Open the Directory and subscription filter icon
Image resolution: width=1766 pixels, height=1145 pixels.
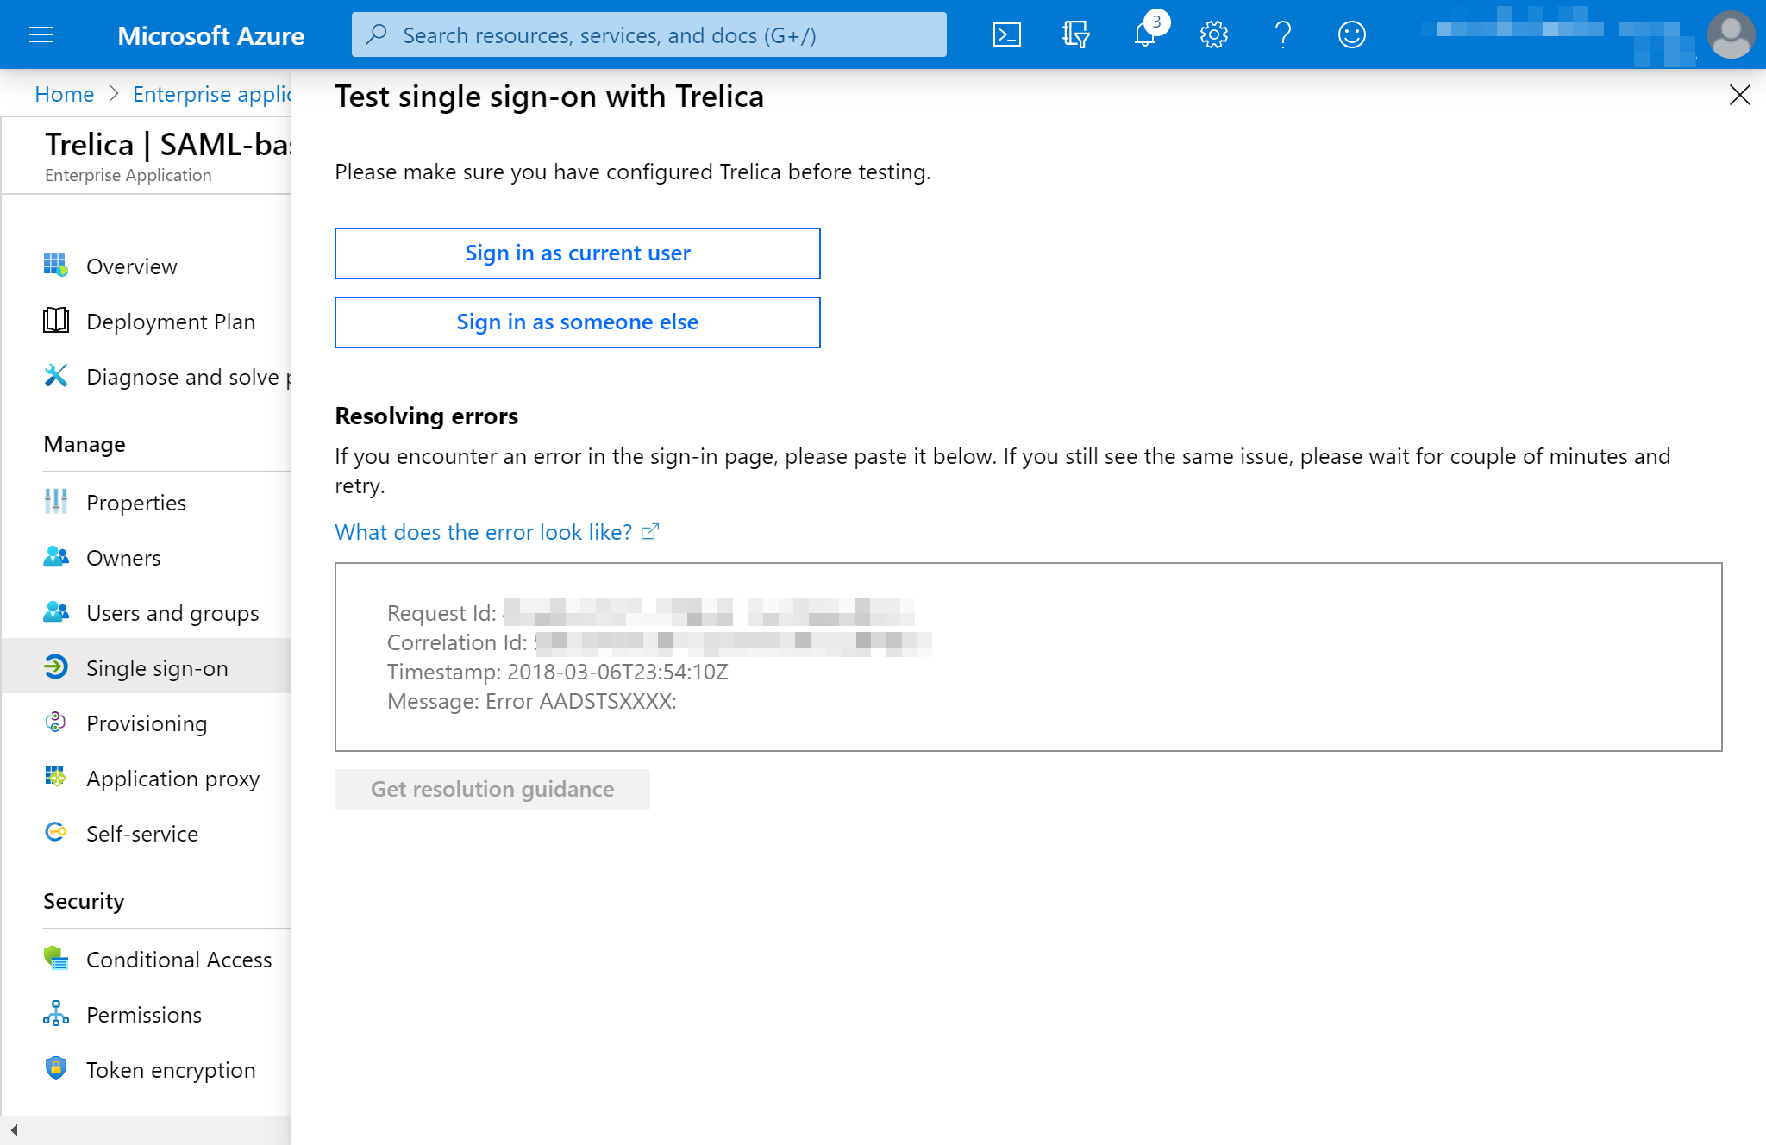coord(1076,34)
